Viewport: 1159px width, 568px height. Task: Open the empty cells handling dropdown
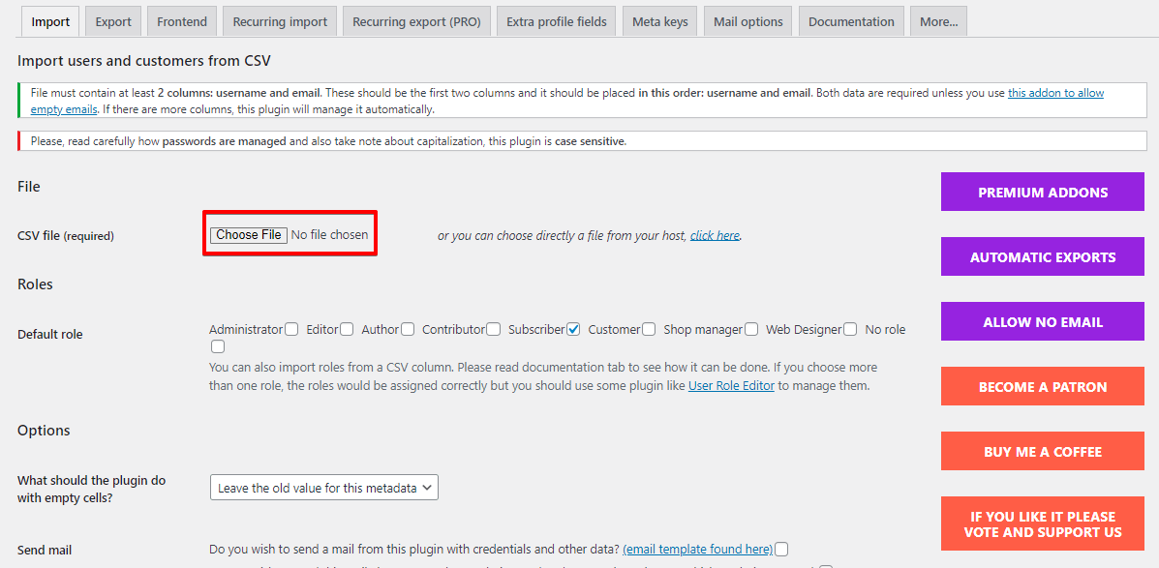click(323, 488)
